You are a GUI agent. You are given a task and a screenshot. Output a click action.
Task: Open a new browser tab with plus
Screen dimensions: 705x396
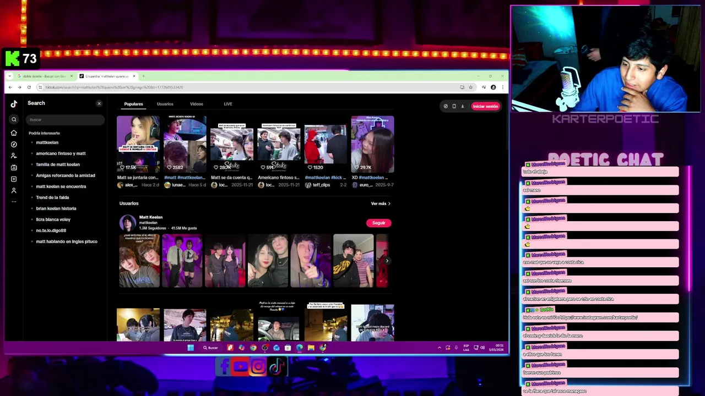(143, 76)
